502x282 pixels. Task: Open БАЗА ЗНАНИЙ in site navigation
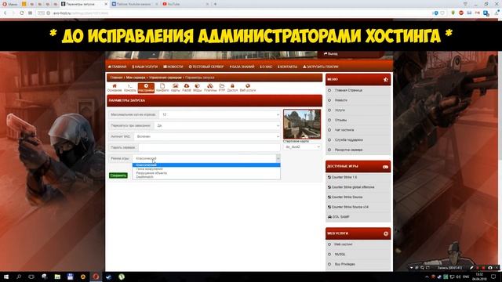(242, 67)
